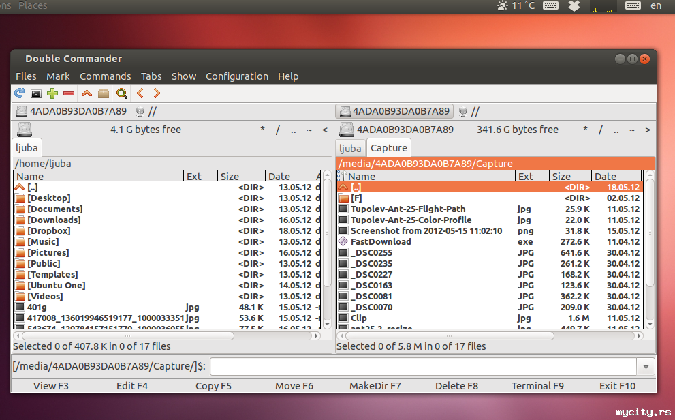The width and height of the screenshot is (675, 420).
Task: Click the ~ home button in left panel
Action: pyautogui.click(x=309, y=130)
